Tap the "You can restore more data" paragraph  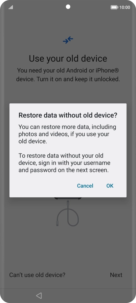click(67, 134)
